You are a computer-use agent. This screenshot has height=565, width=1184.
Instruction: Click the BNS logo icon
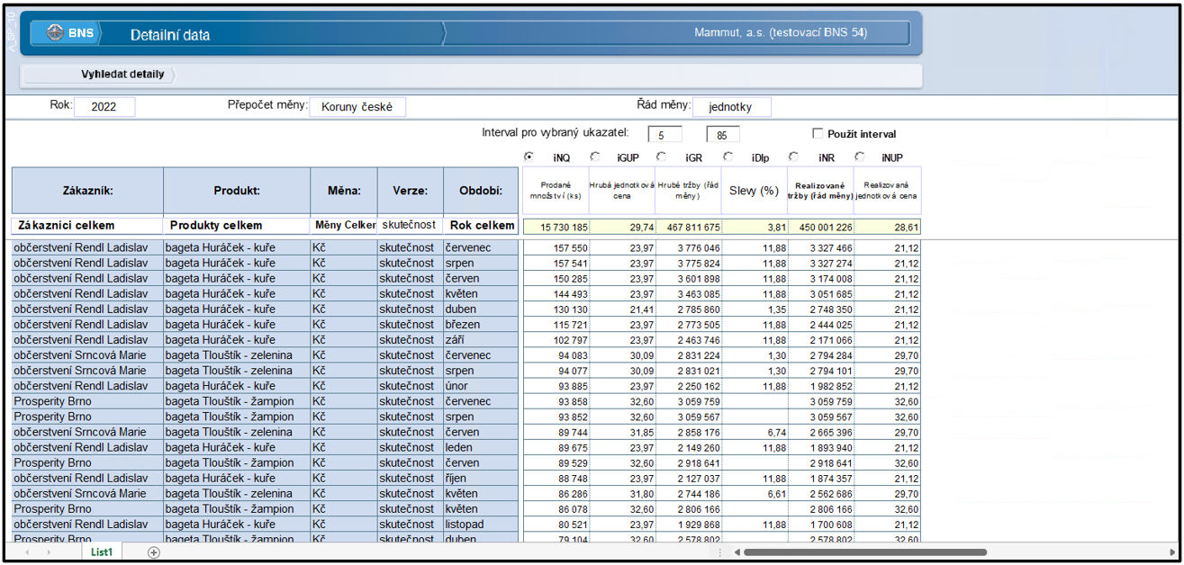coord(55,34)
